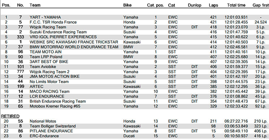269x140 pixels.
Task: Click the RETIRED section heading
Action: point(10,116)
